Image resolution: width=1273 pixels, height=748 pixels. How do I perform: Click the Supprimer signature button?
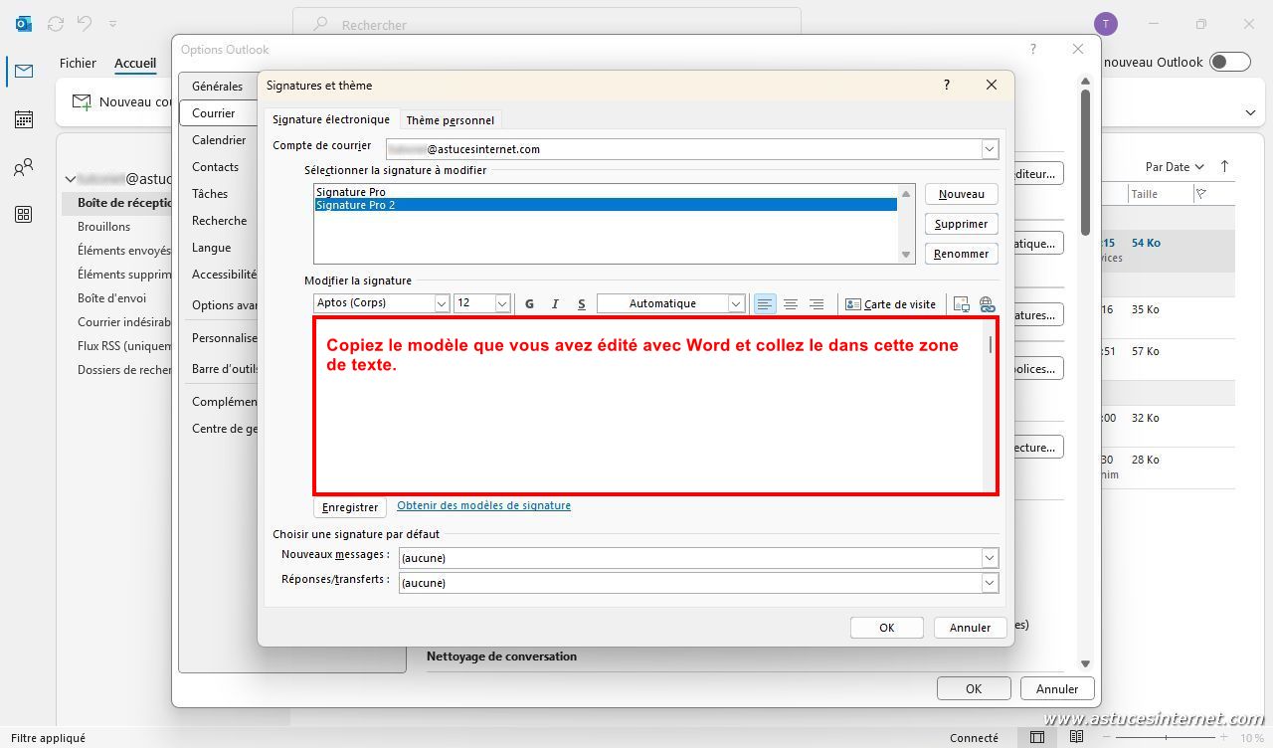pyautogui.click(x=961, y=224)
